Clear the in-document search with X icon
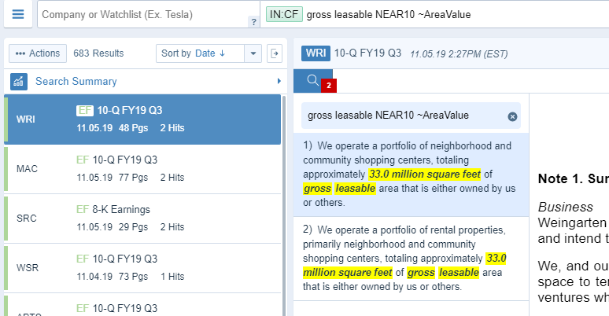Screen dimensions: 609x316 point(512,116)
